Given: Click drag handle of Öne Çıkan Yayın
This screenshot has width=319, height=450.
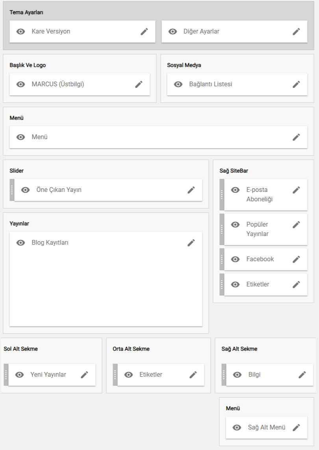Looking at the screenshot, I should click(x=12, y=190).
